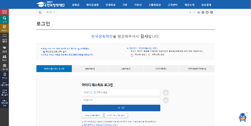Open the 정보공개 menu
The height and width of the screenshot is (126, 251).
(206, 5)
